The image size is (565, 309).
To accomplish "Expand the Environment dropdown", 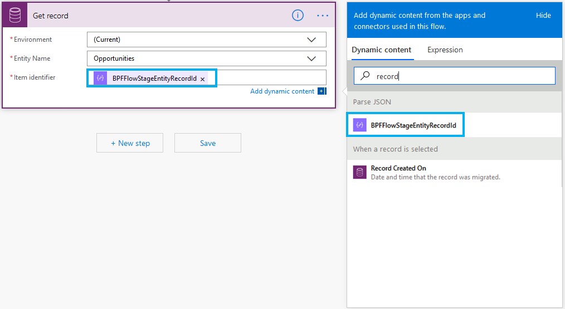I will point(311,40).
